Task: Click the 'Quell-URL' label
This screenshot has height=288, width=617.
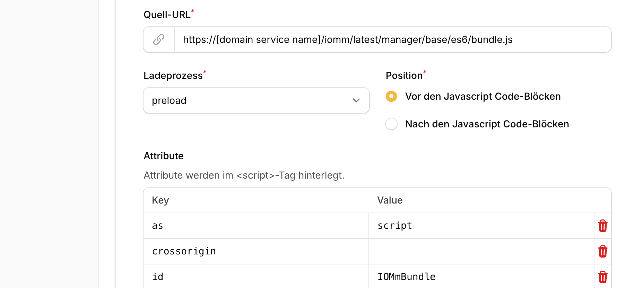Action: 167,15
